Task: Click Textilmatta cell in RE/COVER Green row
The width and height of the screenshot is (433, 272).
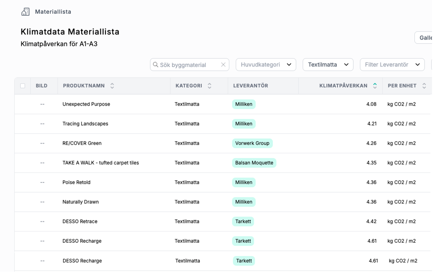Action: tap(187, 143)
